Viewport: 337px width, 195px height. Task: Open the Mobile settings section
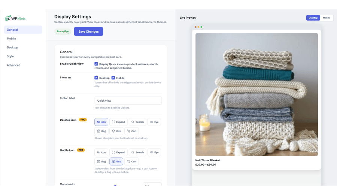point(23,39)
